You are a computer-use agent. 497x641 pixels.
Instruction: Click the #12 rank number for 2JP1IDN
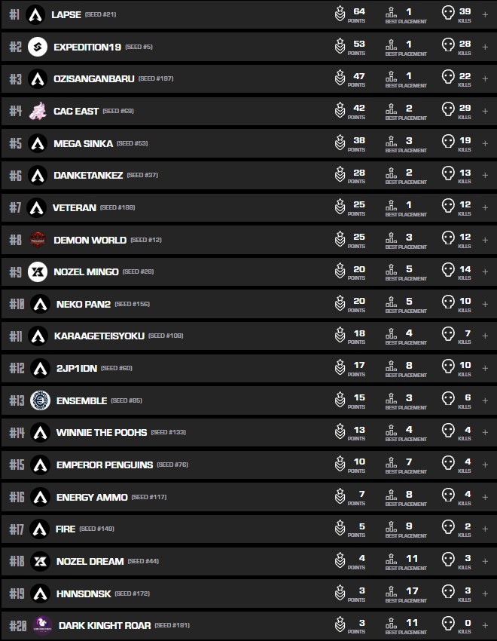pos(16,368)
